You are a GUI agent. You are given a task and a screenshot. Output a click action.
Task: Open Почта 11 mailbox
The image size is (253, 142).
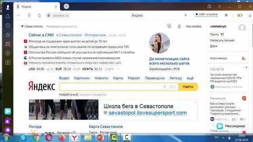[x=217, y=34]
